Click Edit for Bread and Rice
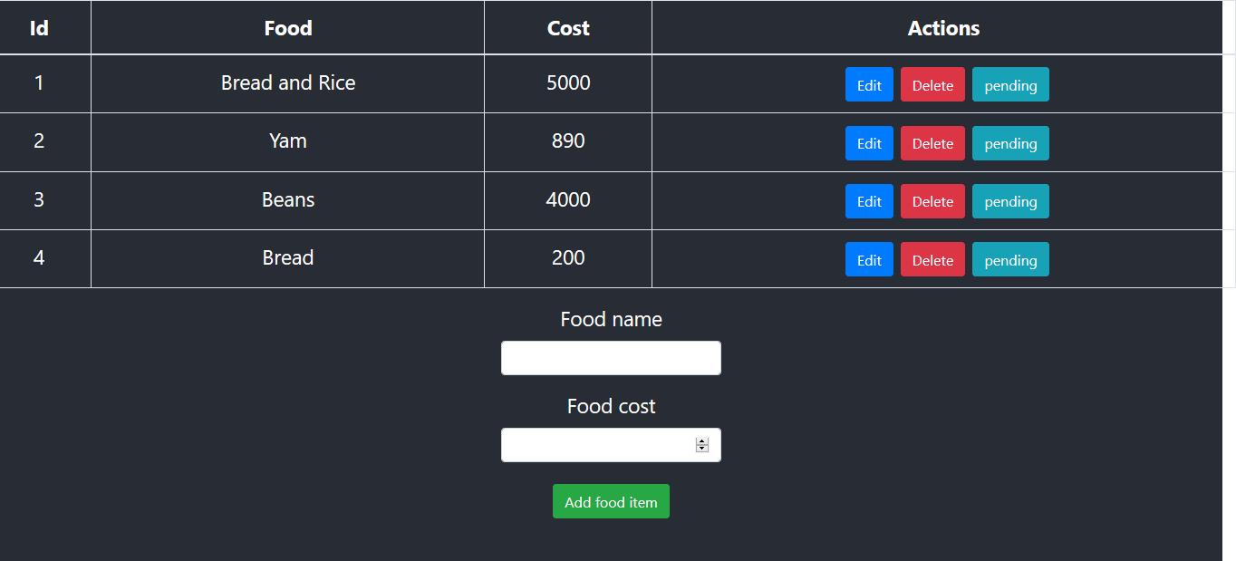 (868, 84)
